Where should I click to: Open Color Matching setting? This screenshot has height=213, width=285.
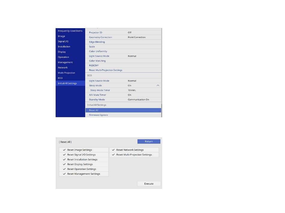(123, 61)
